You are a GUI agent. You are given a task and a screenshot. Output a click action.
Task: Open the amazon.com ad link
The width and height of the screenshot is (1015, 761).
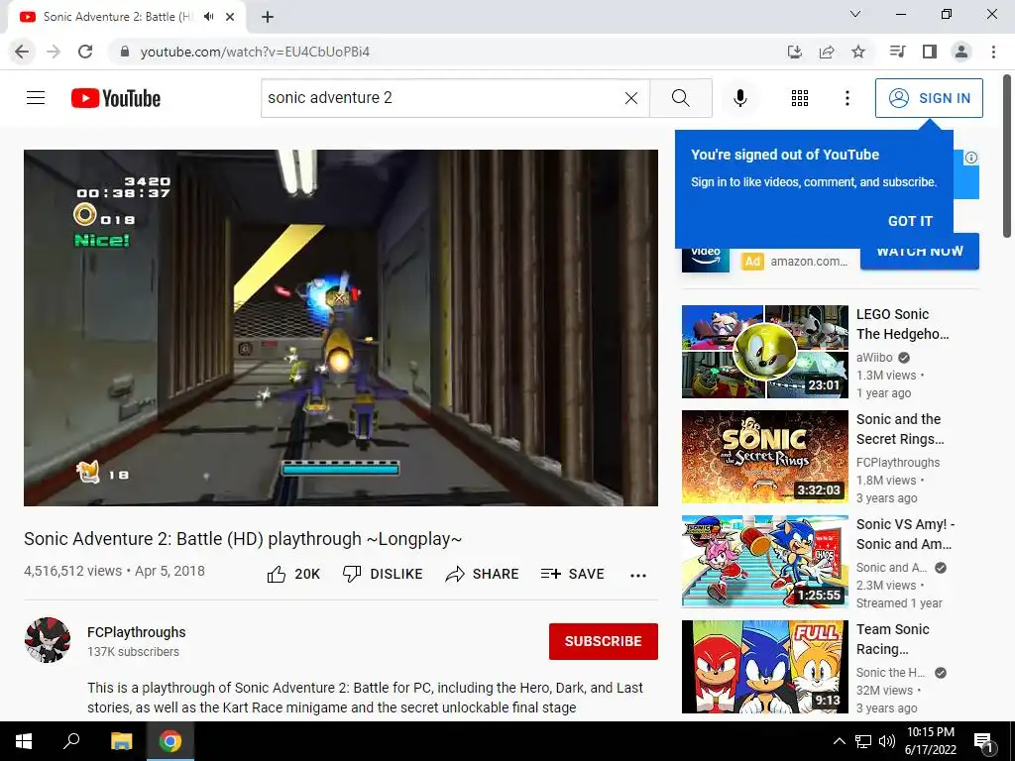809,262
